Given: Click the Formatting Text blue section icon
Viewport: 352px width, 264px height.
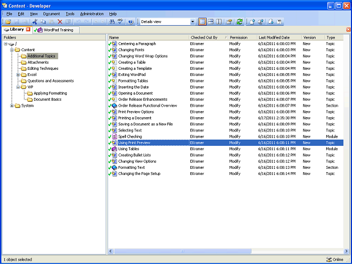Looking at the screenshot, I should point(114,167).
